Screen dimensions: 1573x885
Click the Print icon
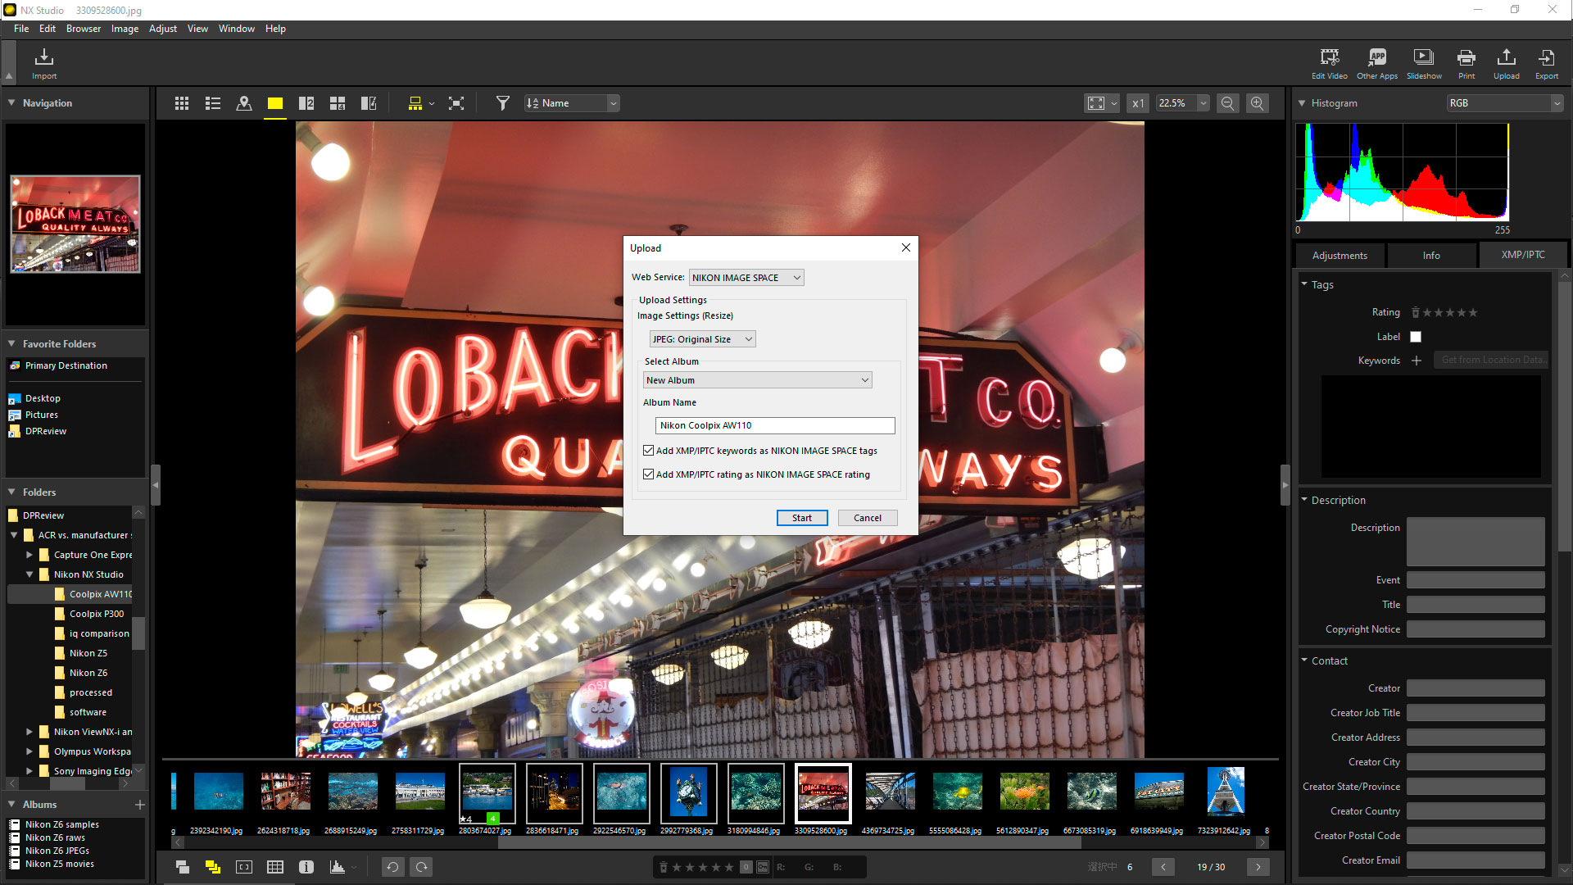[1466, 63]
